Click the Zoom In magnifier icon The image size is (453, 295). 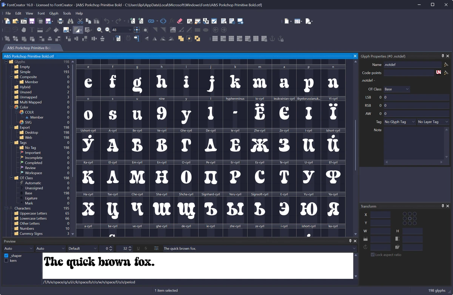99,30
